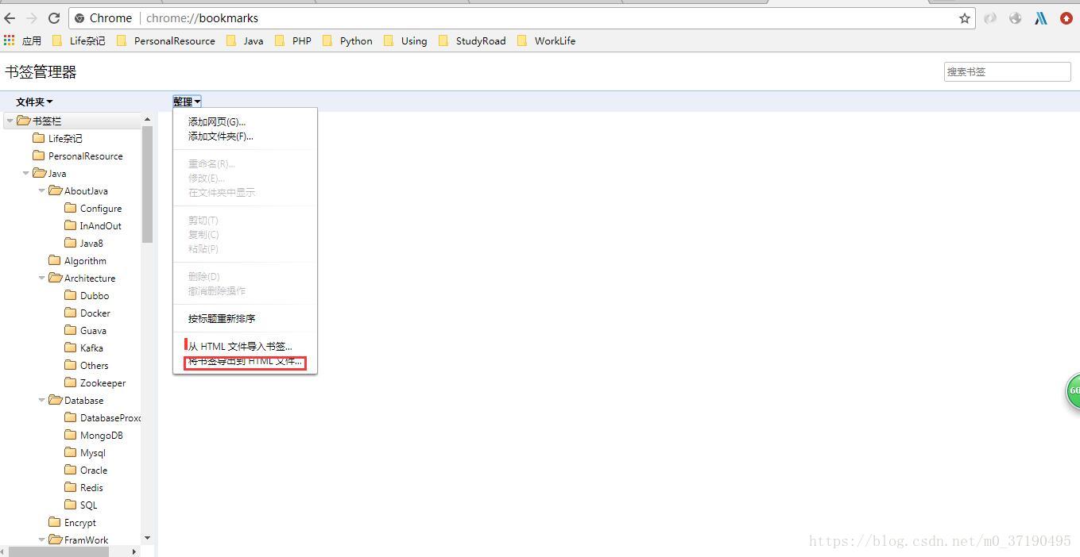The image size is (1080, 557).
Task: Select the Dubbo folder in tree
Action: click(87, 295)
